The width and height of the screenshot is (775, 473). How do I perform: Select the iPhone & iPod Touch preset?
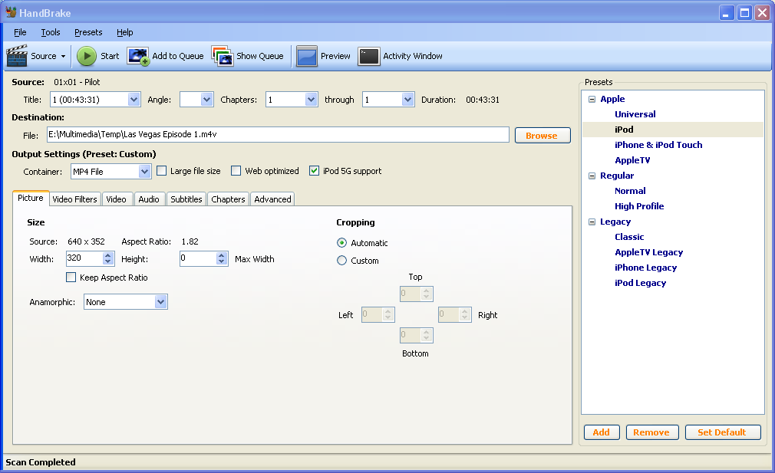658,145
